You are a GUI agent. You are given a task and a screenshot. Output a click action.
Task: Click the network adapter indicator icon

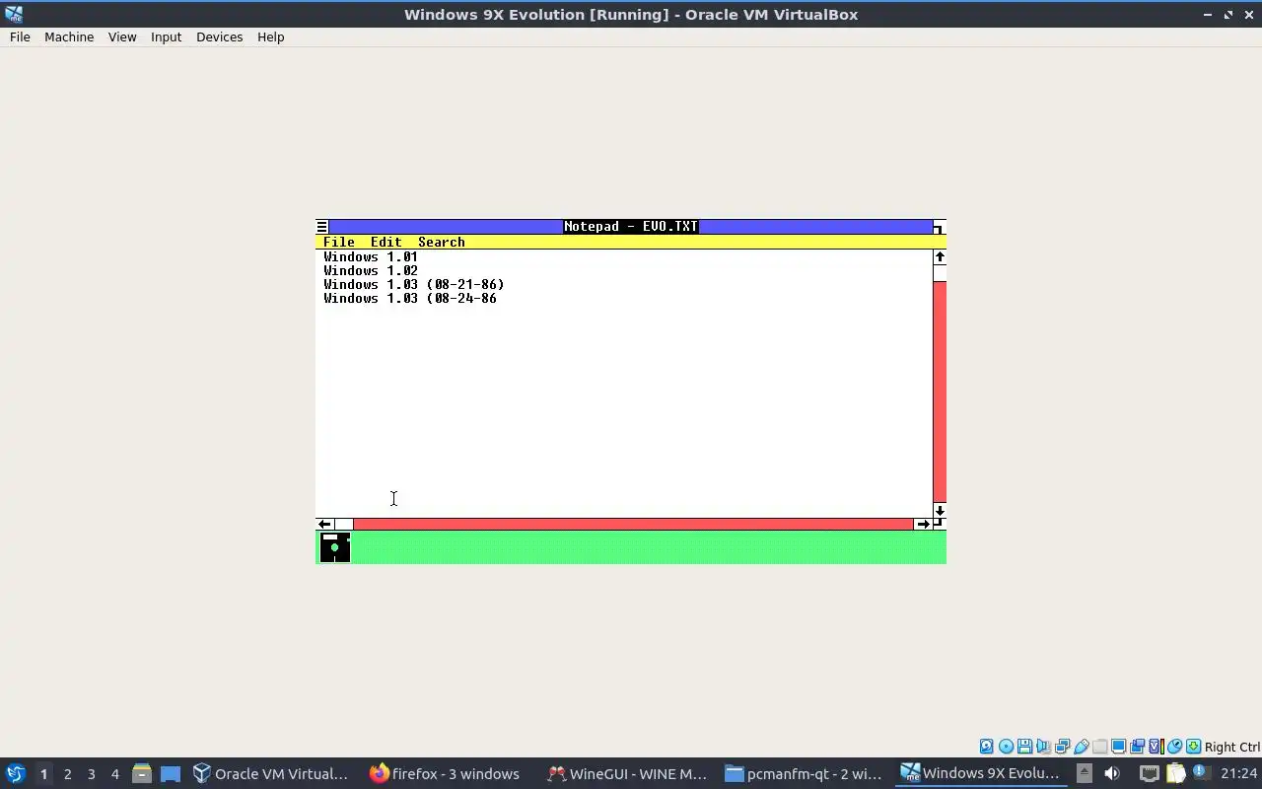(1062, 747)
